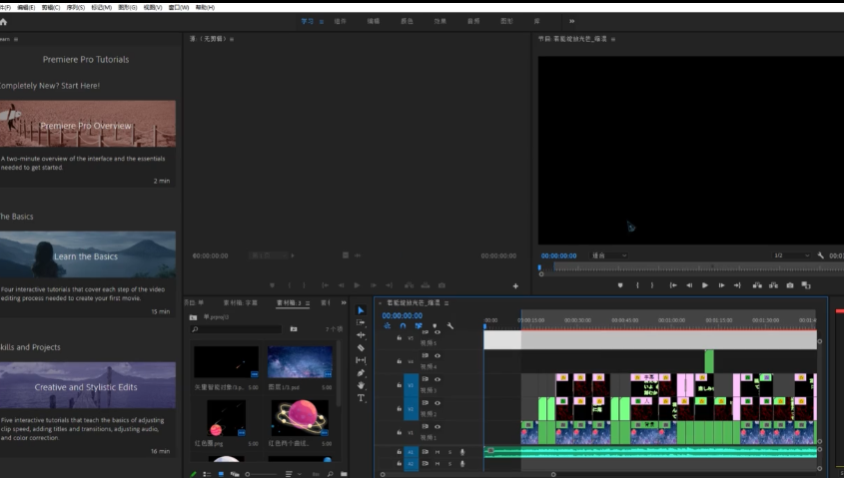Add marker in timeline header

point(434,326)
